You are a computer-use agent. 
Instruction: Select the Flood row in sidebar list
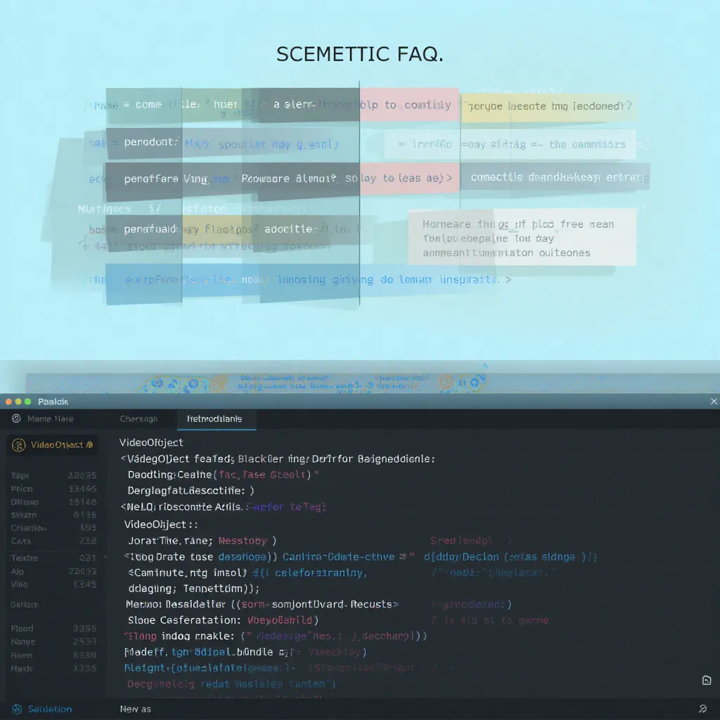(22, 628)
